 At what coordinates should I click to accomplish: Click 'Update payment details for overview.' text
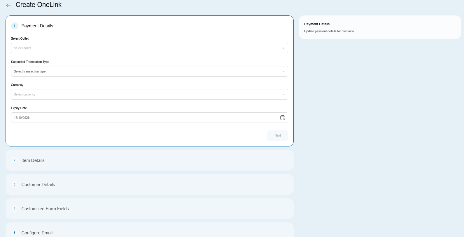coord(329,31)
